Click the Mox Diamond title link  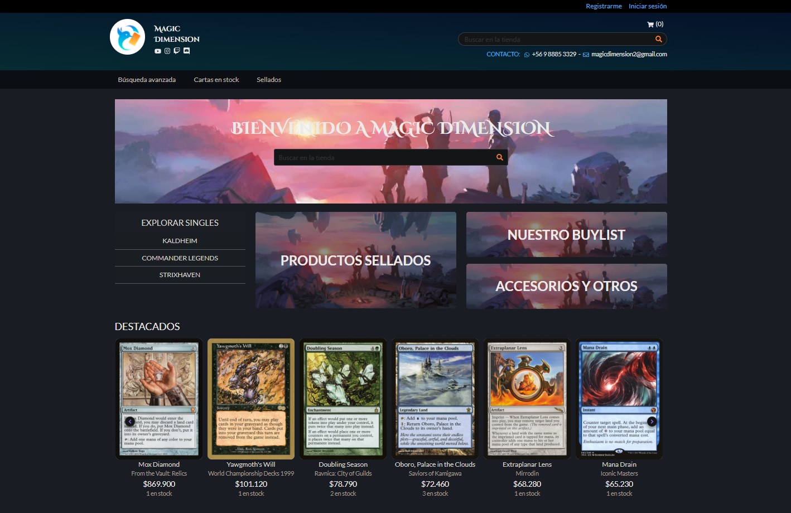coord(159,464)
